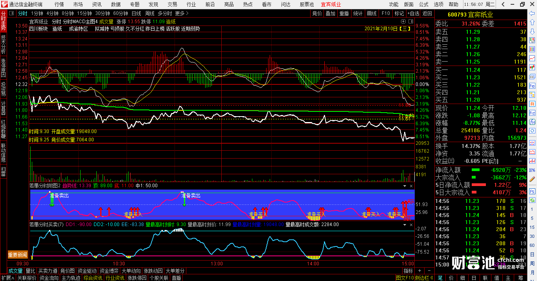This screenshot has height=281, width=537.
Task: Open the 指标 indicator selector
Action: tap(408, 271)
